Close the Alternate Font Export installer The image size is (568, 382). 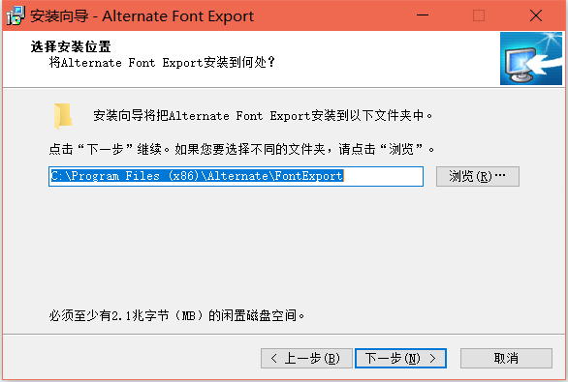(536, 15)
